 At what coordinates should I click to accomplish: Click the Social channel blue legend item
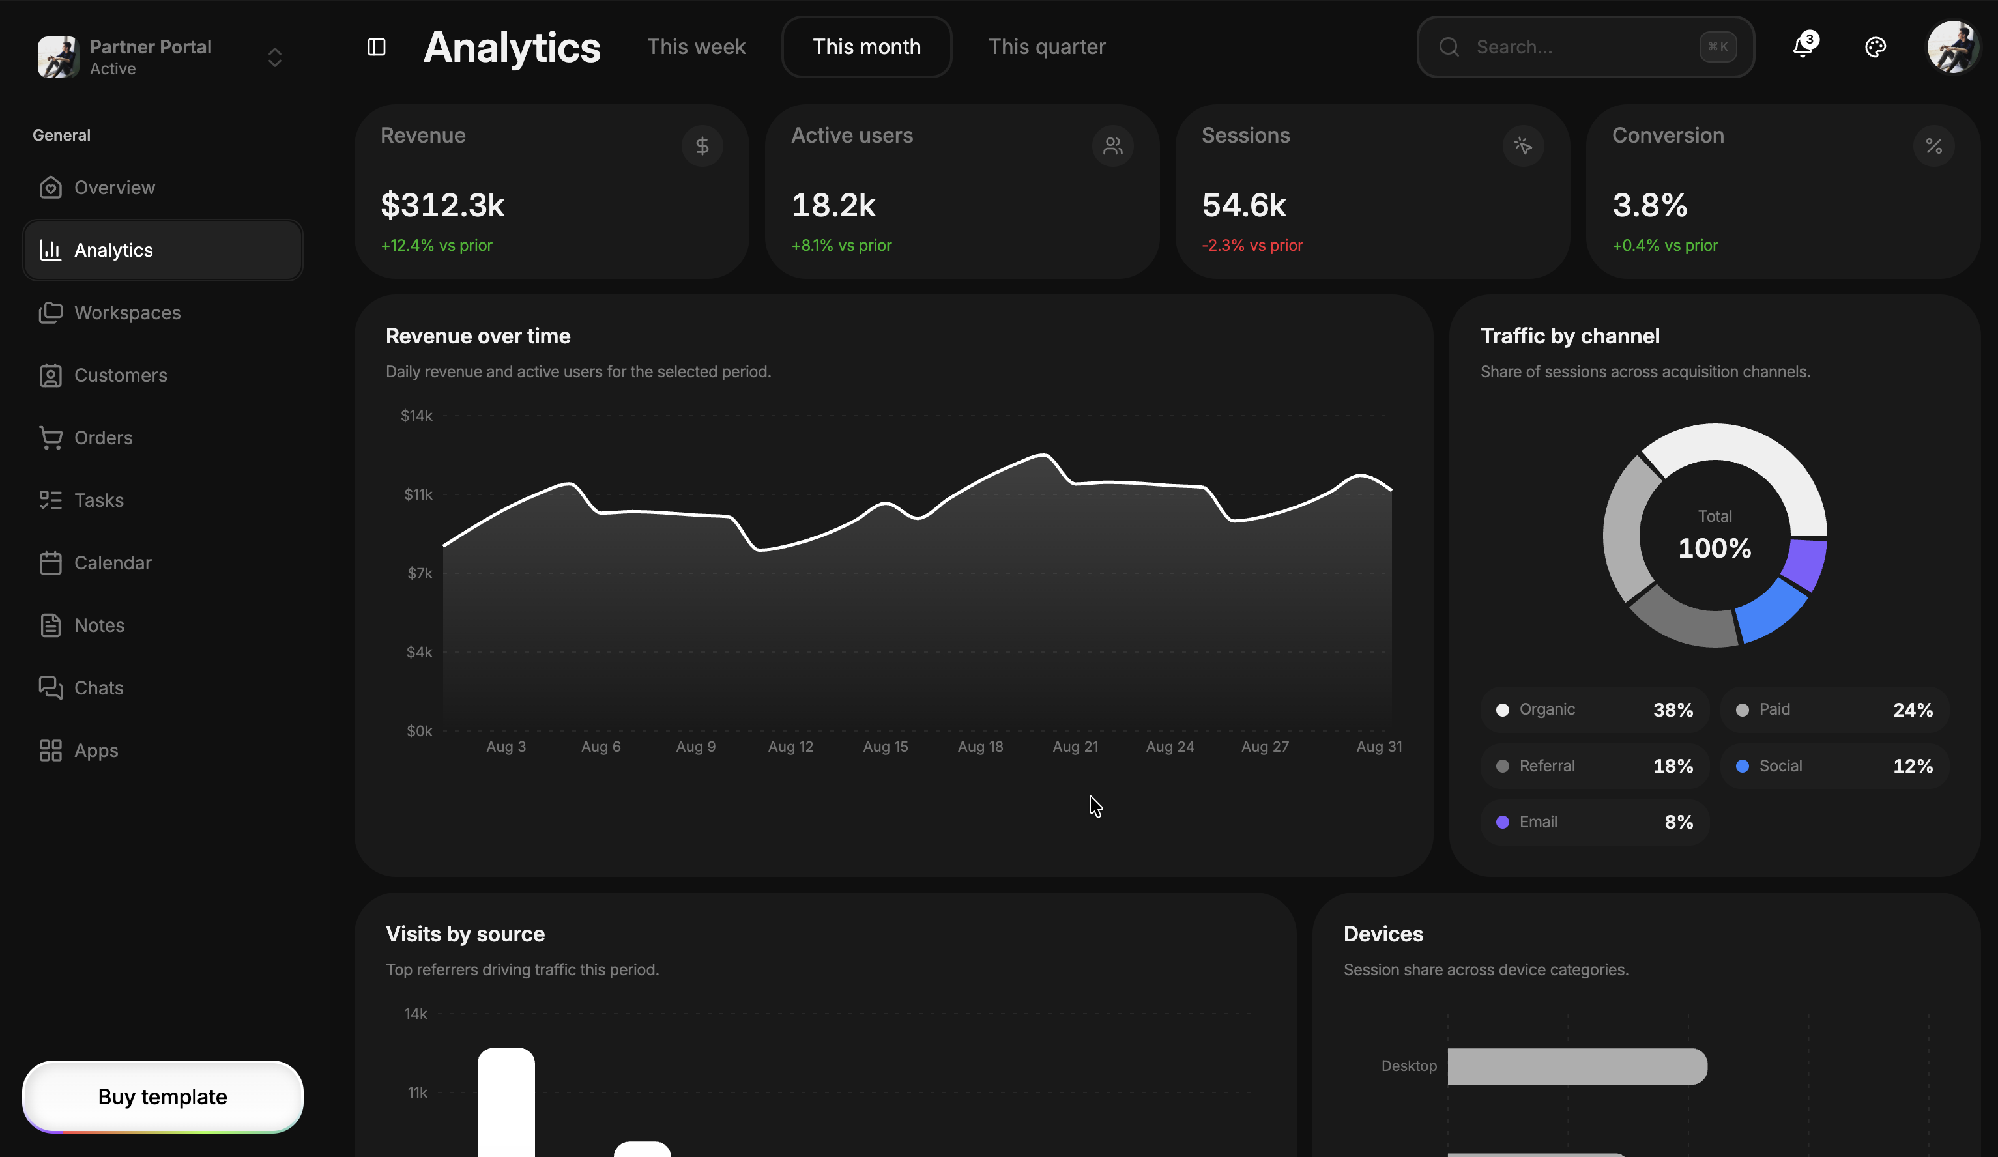click(x=1834, y=766)
